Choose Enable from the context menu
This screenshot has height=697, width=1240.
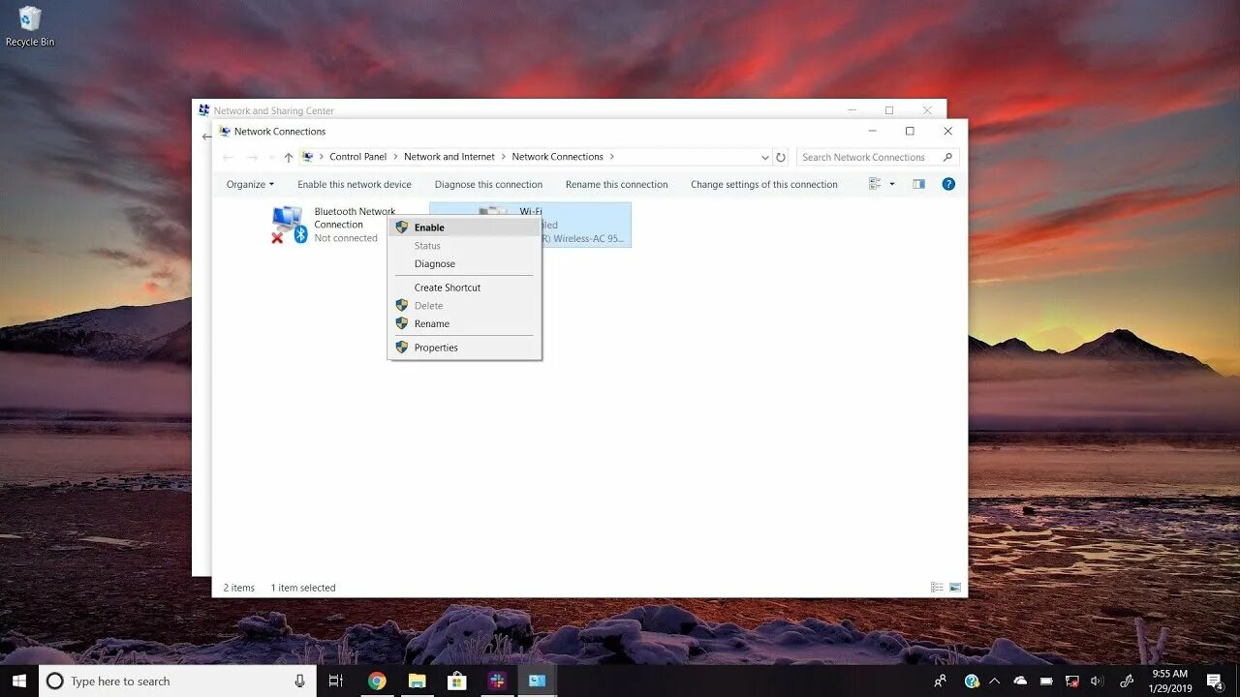point(464,227)
